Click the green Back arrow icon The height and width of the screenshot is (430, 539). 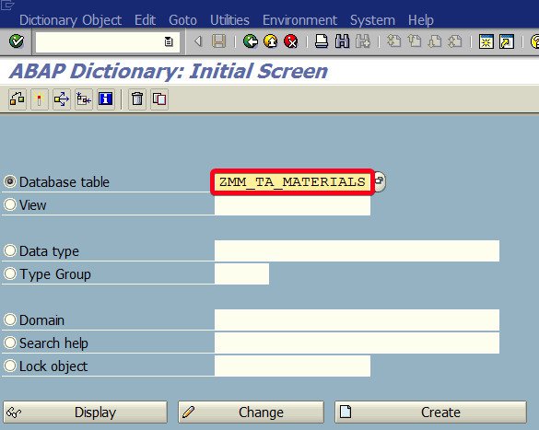point(251,41)
